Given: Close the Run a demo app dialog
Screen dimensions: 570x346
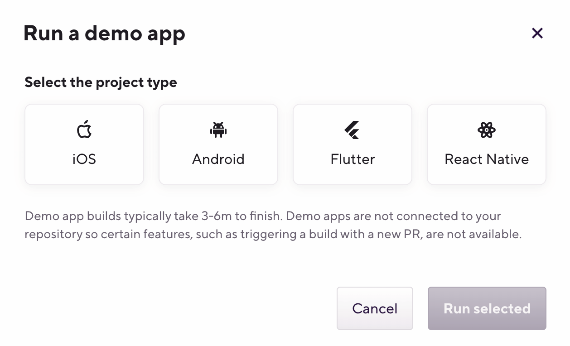Looking at the screenshot, I should coord(537,33).
